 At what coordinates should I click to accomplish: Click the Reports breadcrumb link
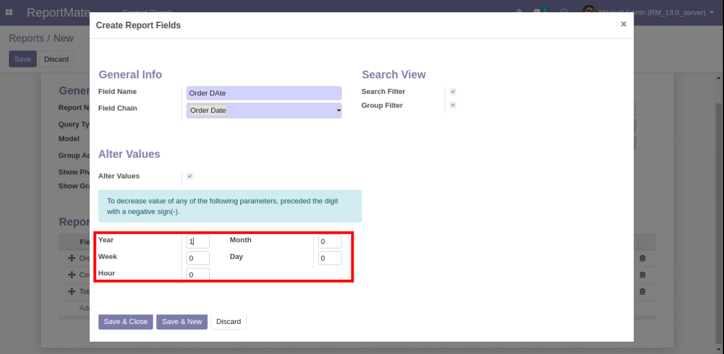click(x=26, y=38)
